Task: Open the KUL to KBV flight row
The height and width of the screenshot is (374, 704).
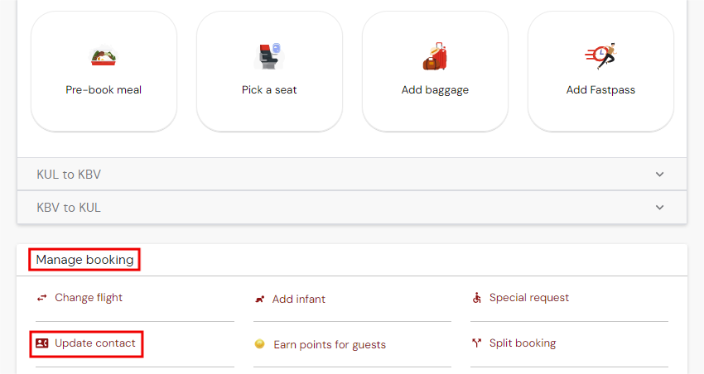Action: [x=70, y=175]
